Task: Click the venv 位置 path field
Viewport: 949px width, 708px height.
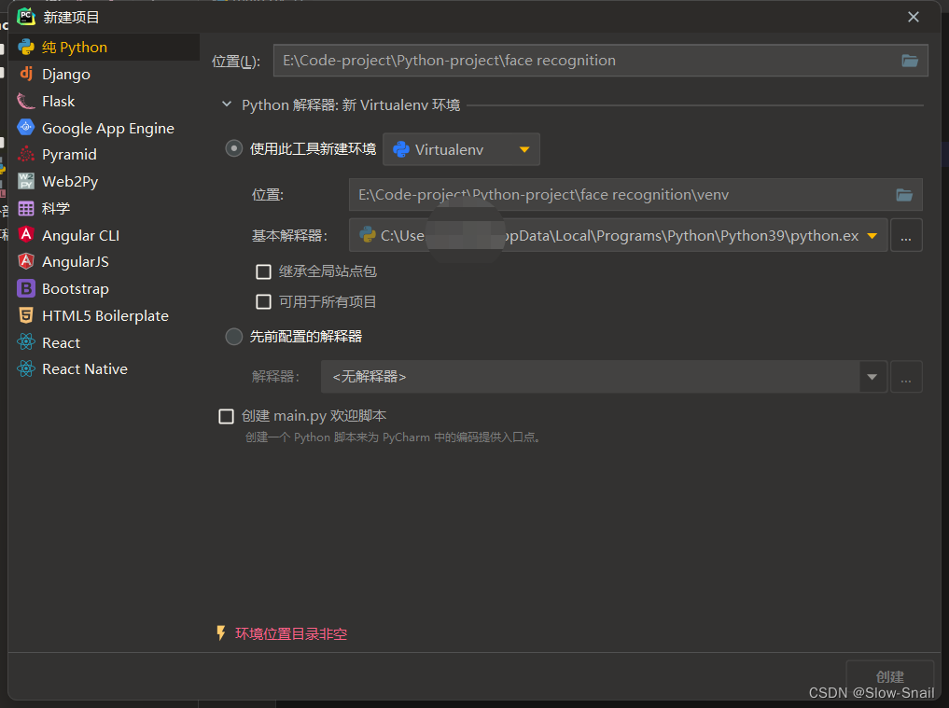Action: pos(635,195)
